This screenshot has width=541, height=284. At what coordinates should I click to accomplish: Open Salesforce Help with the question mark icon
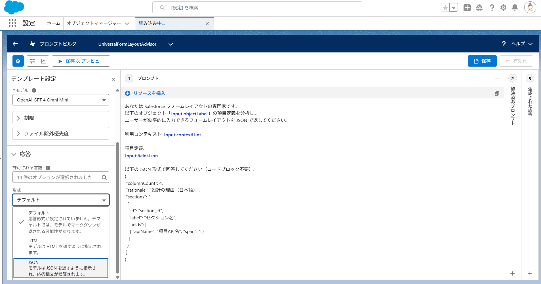point(492,8)
